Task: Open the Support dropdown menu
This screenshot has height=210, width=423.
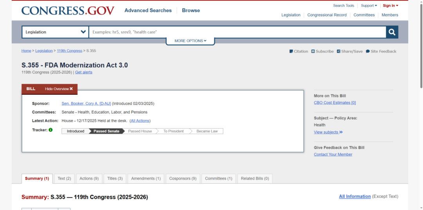Action: tap(369, 5)
